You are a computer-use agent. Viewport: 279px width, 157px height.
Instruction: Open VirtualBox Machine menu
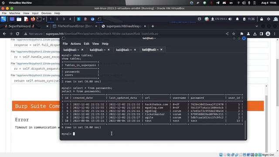14,13
